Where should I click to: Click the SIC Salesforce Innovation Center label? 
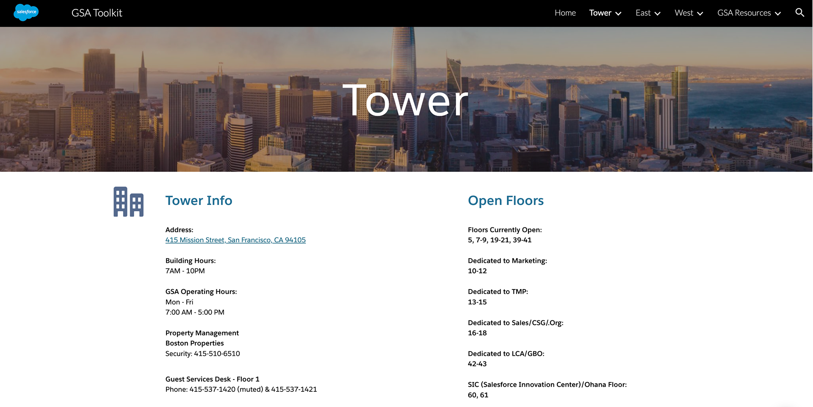click(547, 385)
